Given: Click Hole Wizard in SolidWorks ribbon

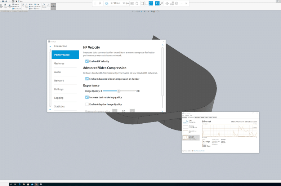Looking at the screenshot, I should click(x=5, y=6).
